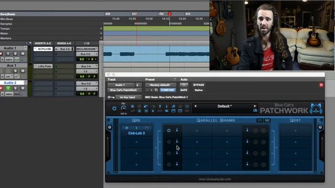Click the first parallel chain output level icon
The image size is (335, 188).
point(247,130)
